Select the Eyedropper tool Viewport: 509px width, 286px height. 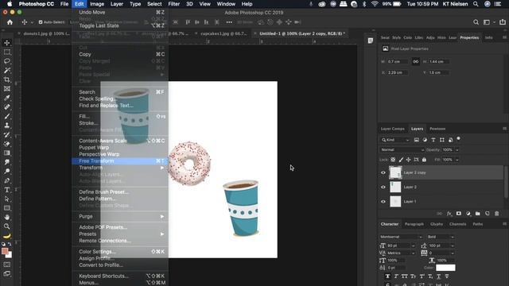(7, 98)
